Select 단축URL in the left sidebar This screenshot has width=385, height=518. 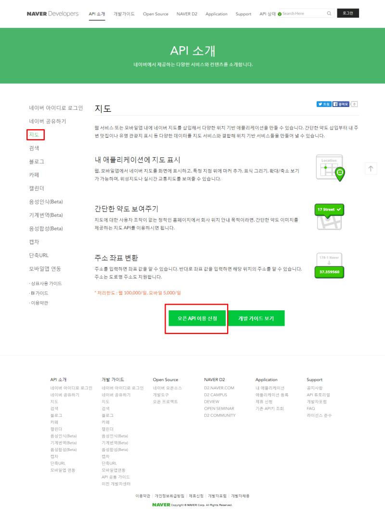(38, 255)
